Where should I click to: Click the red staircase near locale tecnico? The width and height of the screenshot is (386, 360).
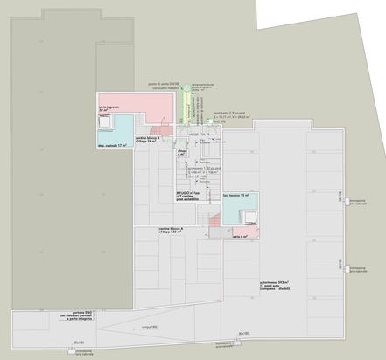point(214,220)
